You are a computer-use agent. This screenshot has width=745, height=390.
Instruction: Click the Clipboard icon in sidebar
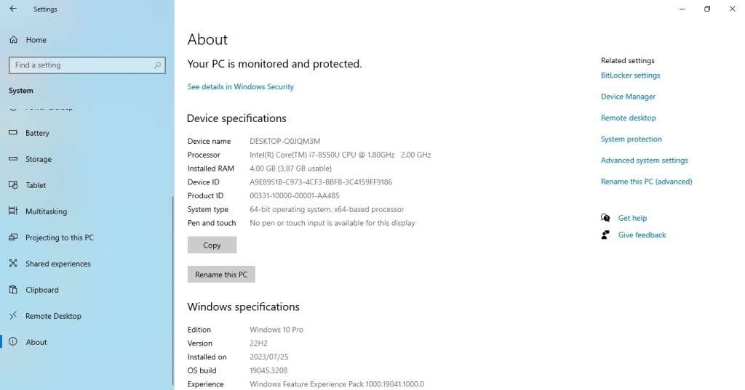[13, 290]
